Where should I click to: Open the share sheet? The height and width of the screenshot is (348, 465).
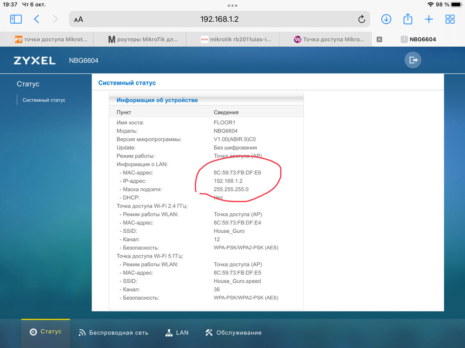(x=408, y=19)
